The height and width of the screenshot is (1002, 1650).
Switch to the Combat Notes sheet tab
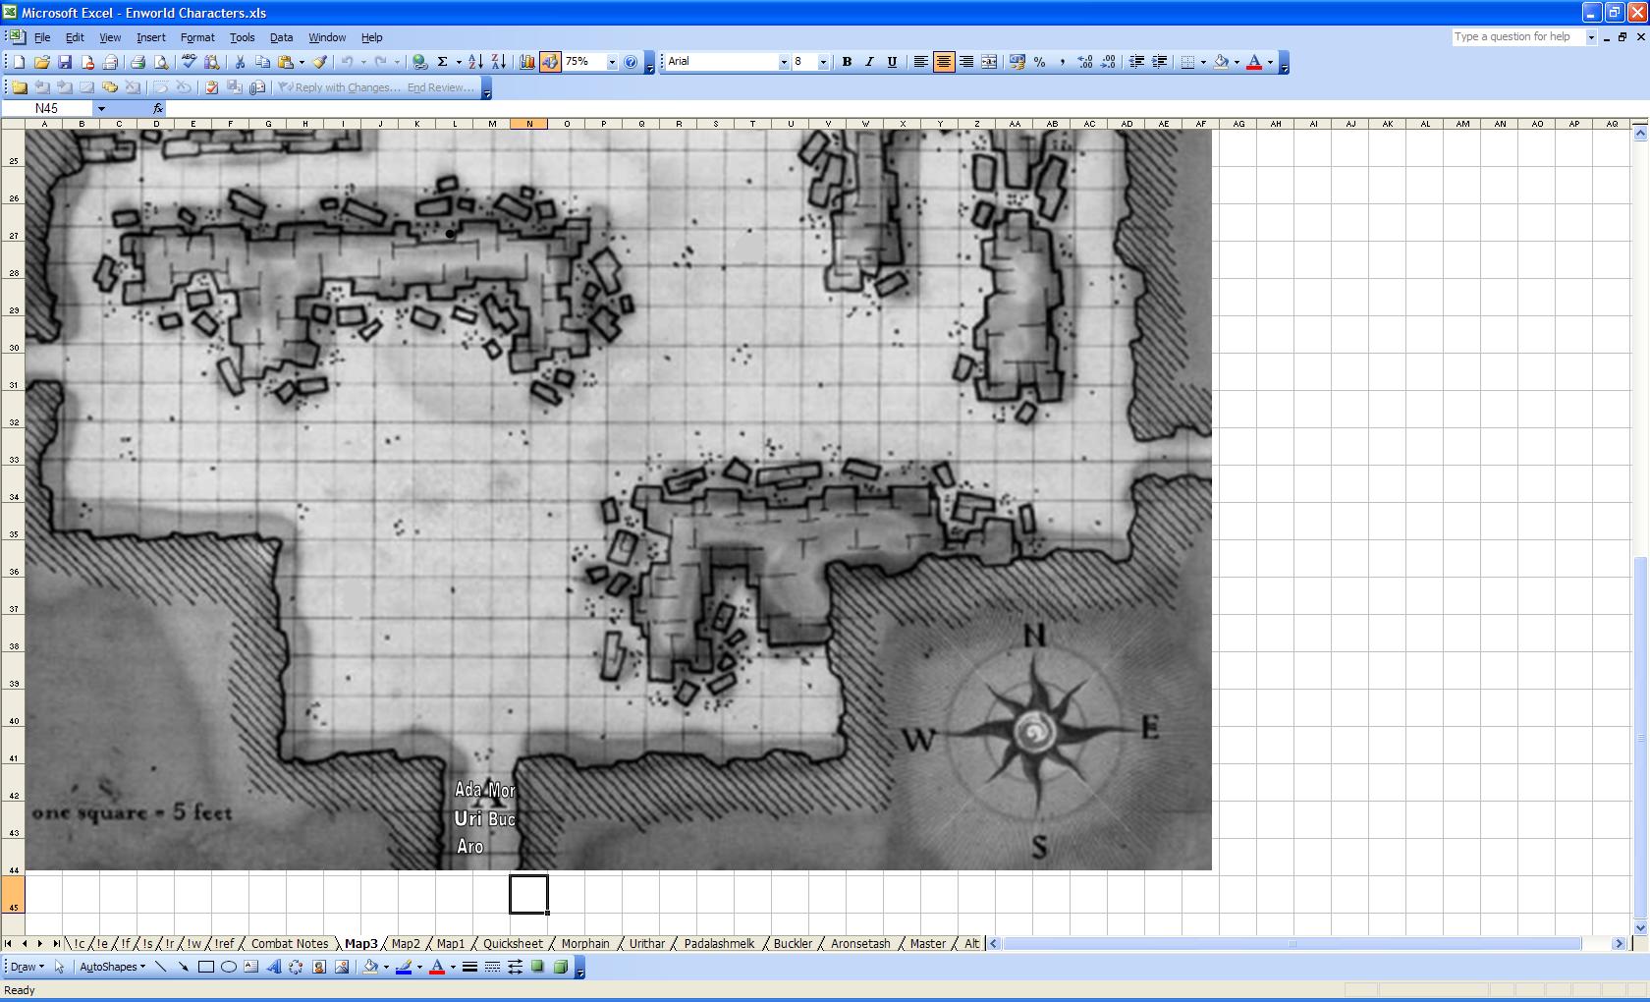click(x=290, y=944)
